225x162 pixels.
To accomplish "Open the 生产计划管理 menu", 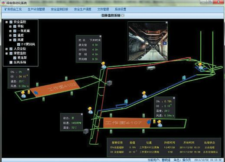I will tap(36, 10).
